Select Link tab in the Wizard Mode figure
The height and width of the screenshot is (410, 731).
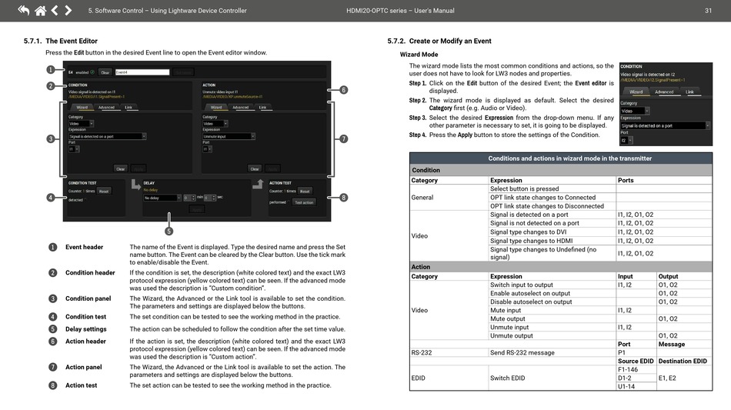[689, 92]
